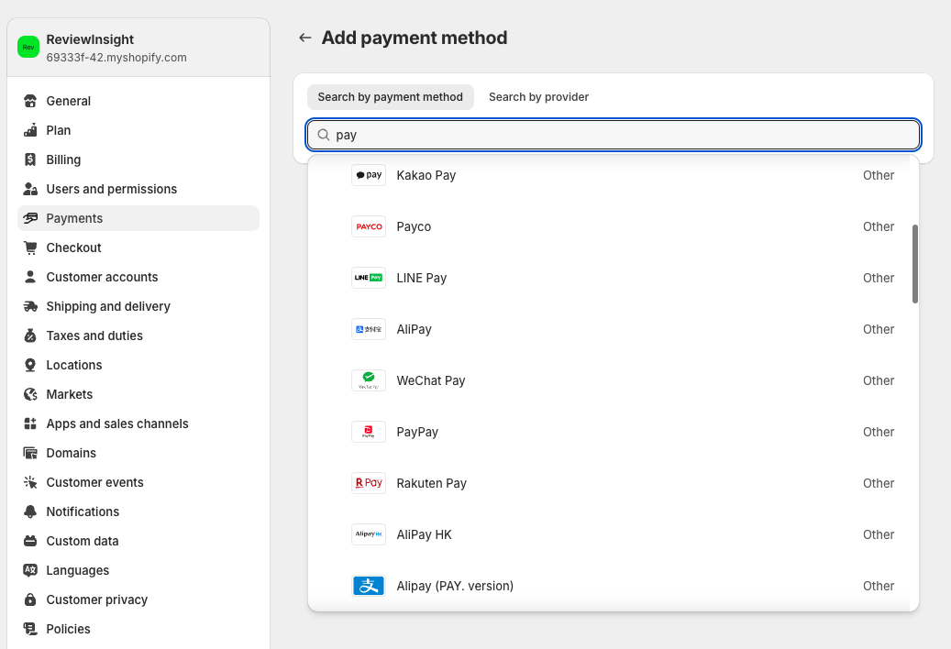This screenshot has width=951, height=649.
Task: Select the Search by payment method tab
Action: [x=390, y=96]
